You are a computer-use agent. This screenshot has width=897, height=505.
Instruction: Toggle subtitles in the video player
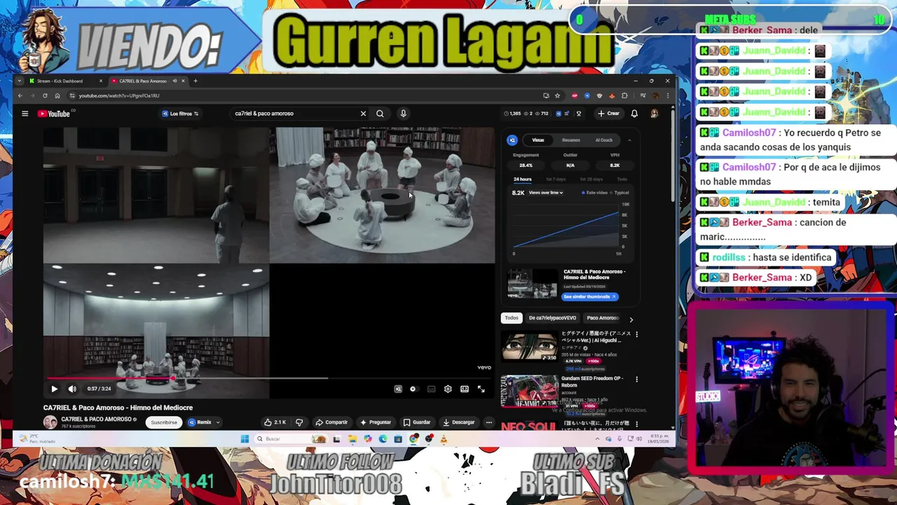click(x=431, y=389)
